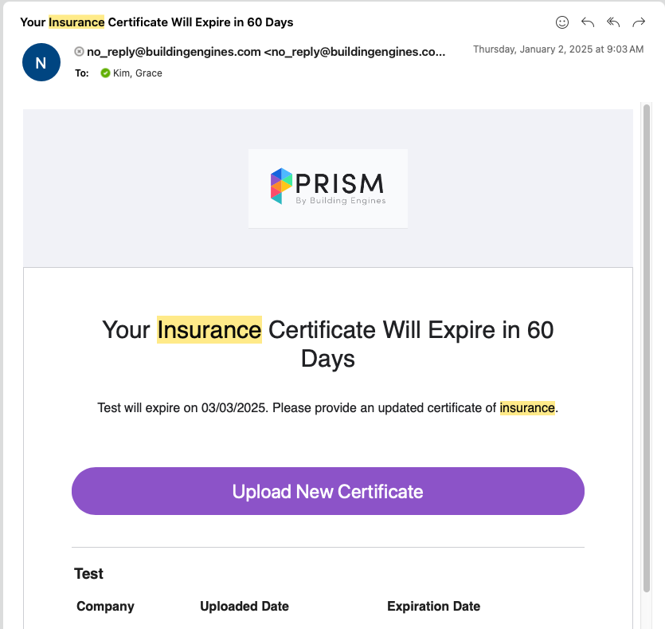The height and width of the screenshot is (629, 665).
Task: Click the Thursday, January 2, 2025 timestamp
Action: click(x=557, y=49)
